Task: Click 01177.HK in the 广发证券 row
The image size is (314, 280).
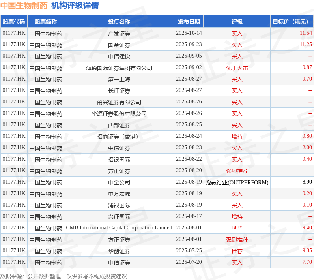Action: click(14, 33)
